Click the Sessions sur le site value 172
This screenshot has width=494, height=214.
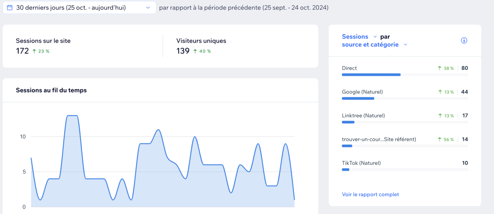click(x=22, y=51)
